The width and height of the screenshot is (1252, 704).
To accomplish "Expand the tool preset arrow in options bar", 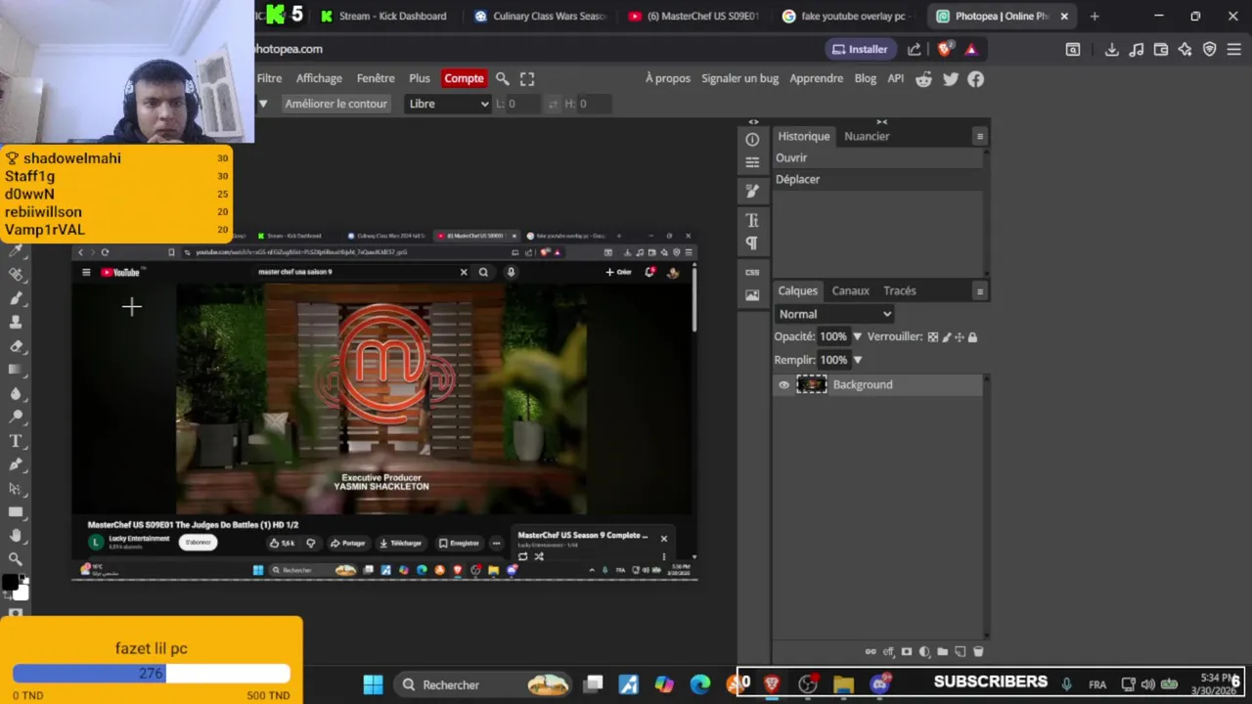I will coord(262,104).
